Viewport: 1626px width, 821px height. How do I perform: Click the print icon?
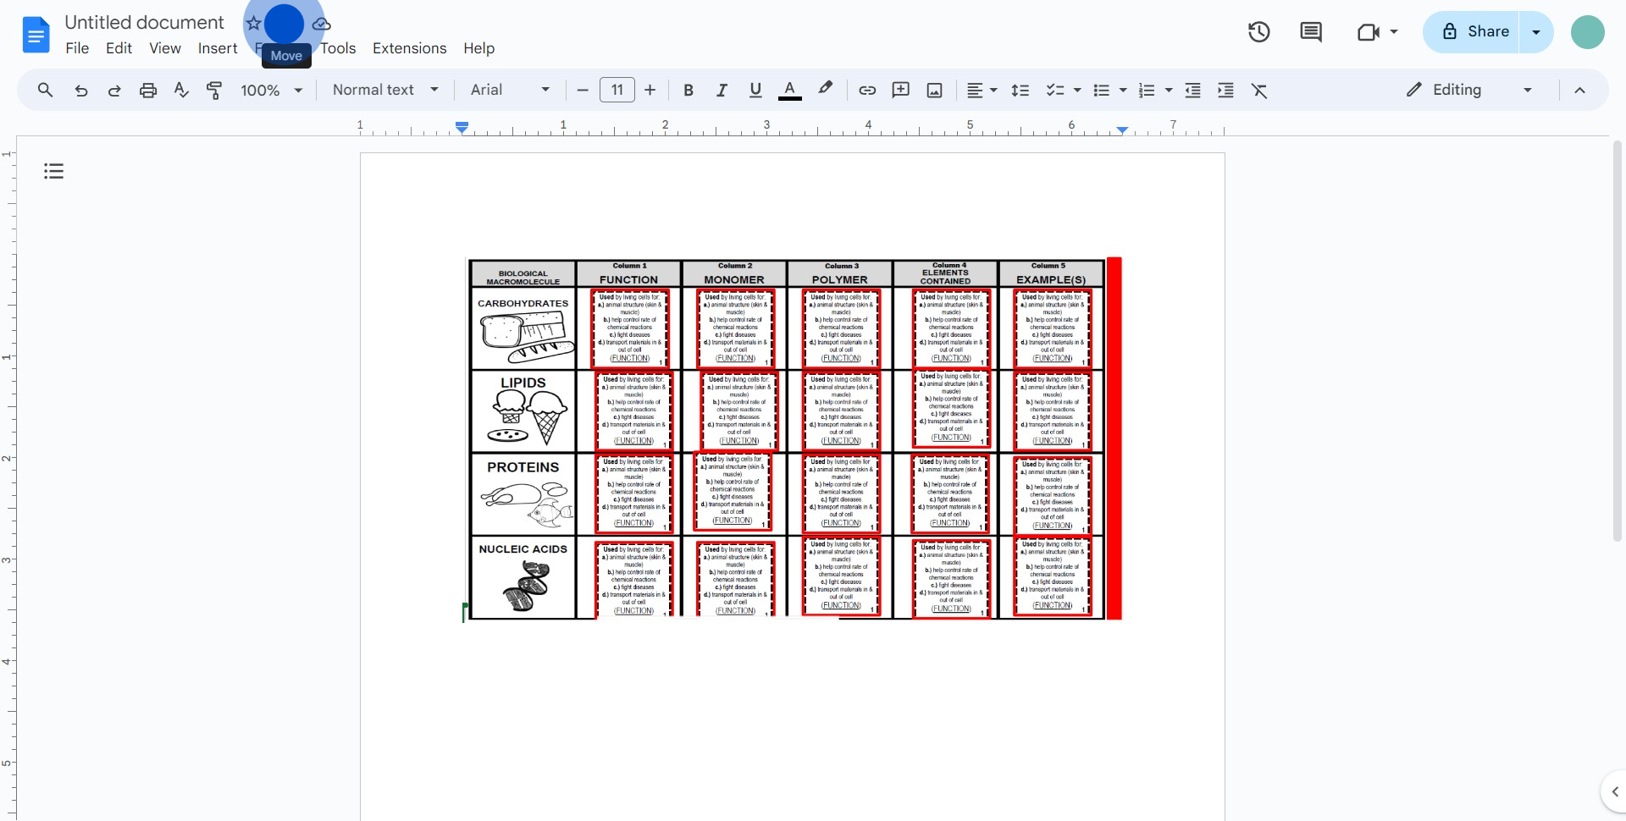(148, 91)
